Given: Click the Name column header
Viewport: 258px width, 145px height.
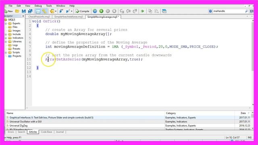Looking at the screenshot, I should tap(85, 113).
